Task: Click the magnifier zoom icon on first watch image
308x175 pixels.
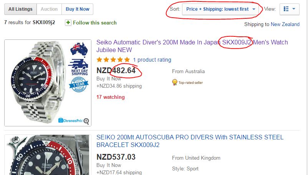Action: coord(86,121)
